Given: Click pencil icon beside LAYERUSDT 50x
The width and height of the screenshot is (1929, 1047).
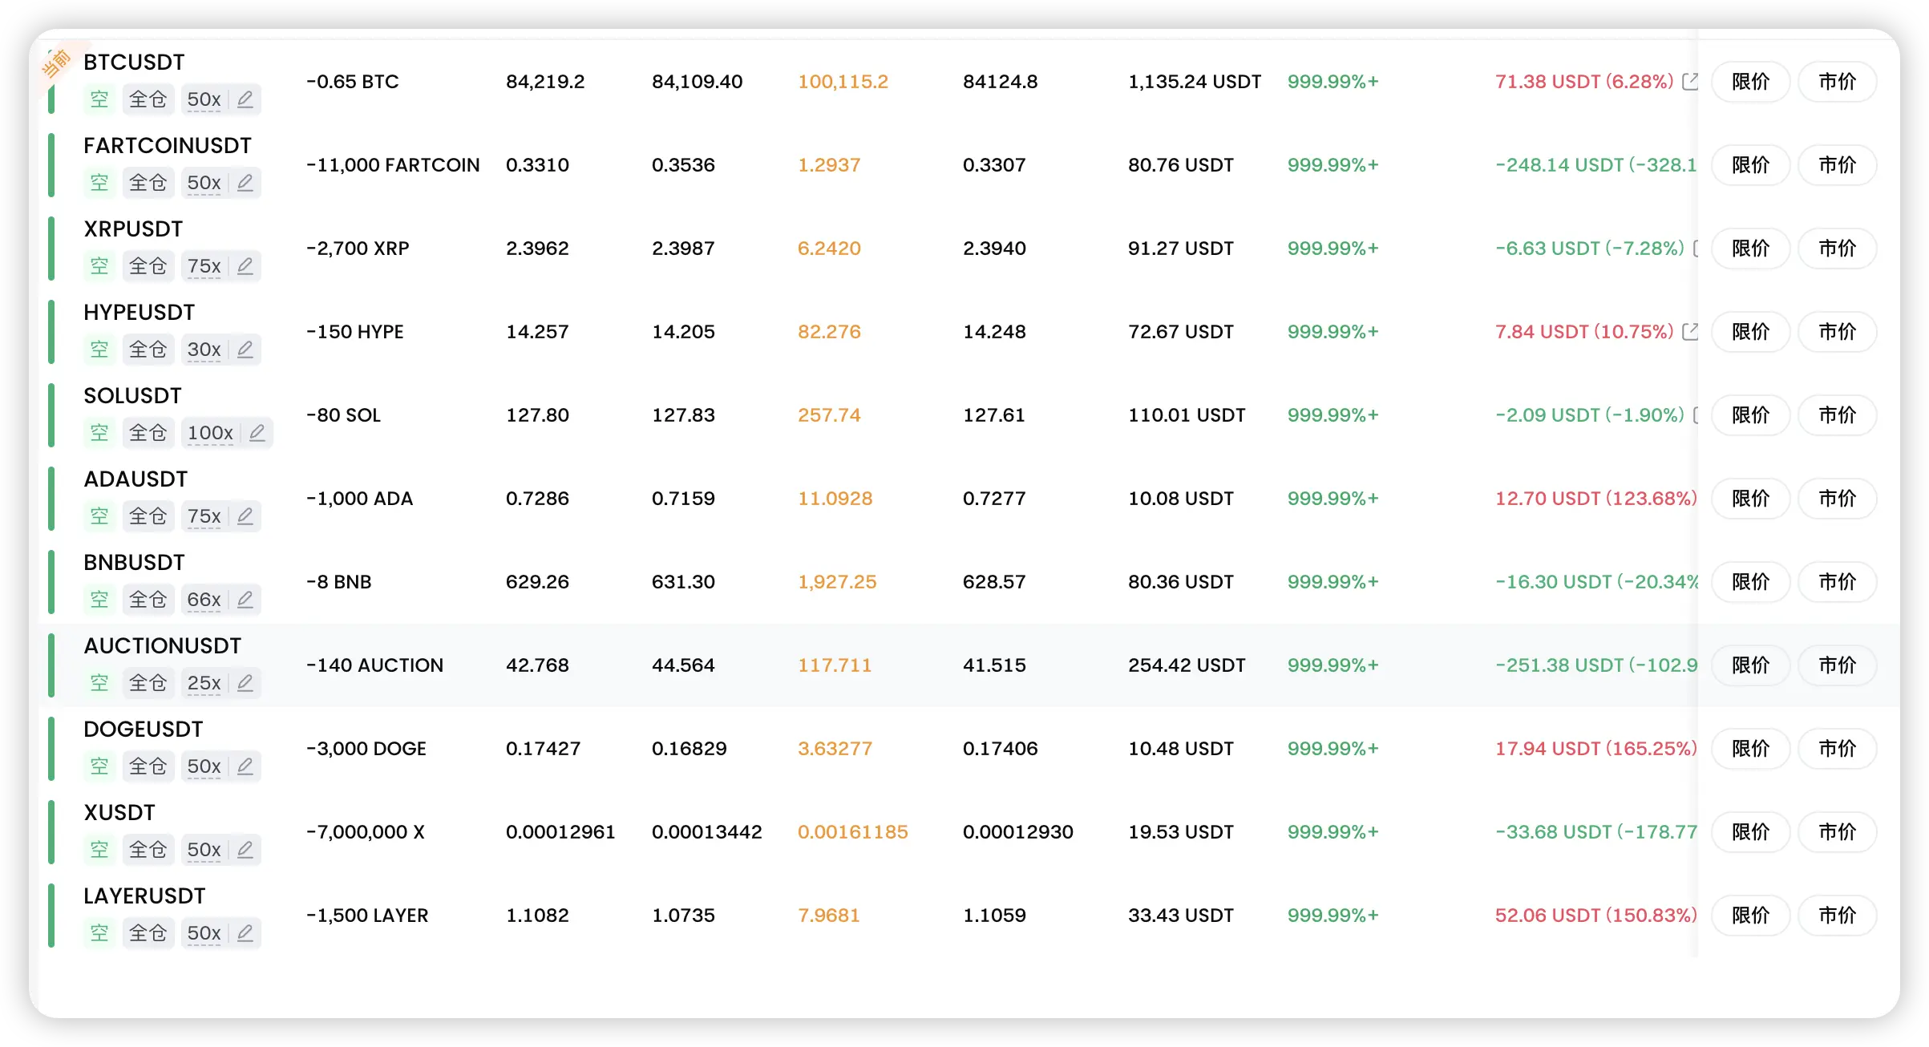Looking at the screenshot, I should point(245,933).
